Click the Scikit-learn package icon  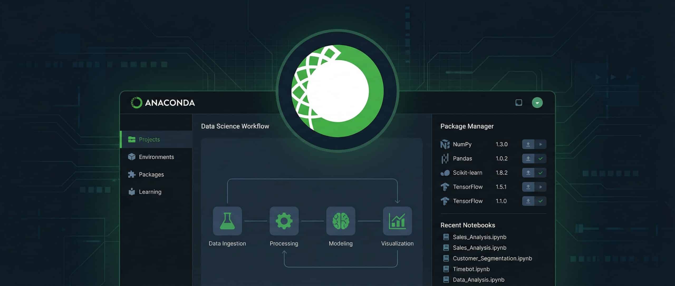(x=445, y=173)
